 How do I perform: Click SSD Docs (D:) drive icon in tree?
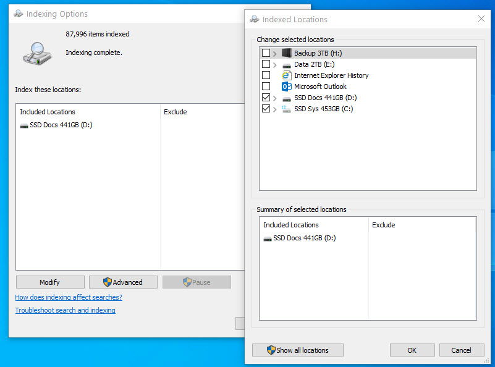(x=286, y=99)
